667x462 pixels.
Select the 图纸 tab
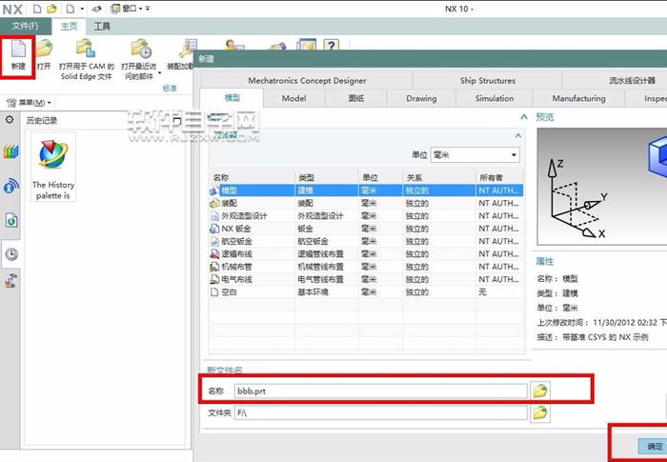click(x=356, y=98)
